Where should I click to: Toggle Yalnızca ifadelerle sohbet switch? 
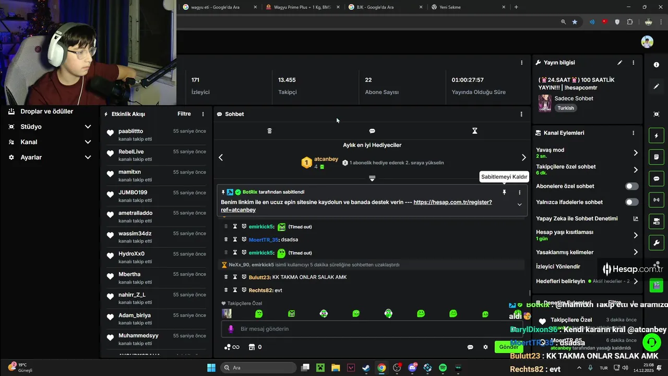click(632, 202)
